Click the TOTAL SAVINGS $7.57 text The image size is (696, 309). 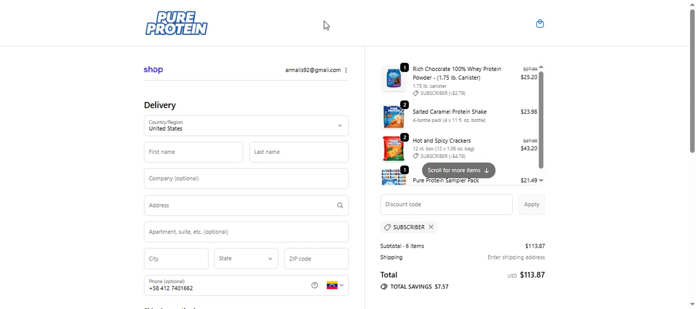click(x=419, y=287)
